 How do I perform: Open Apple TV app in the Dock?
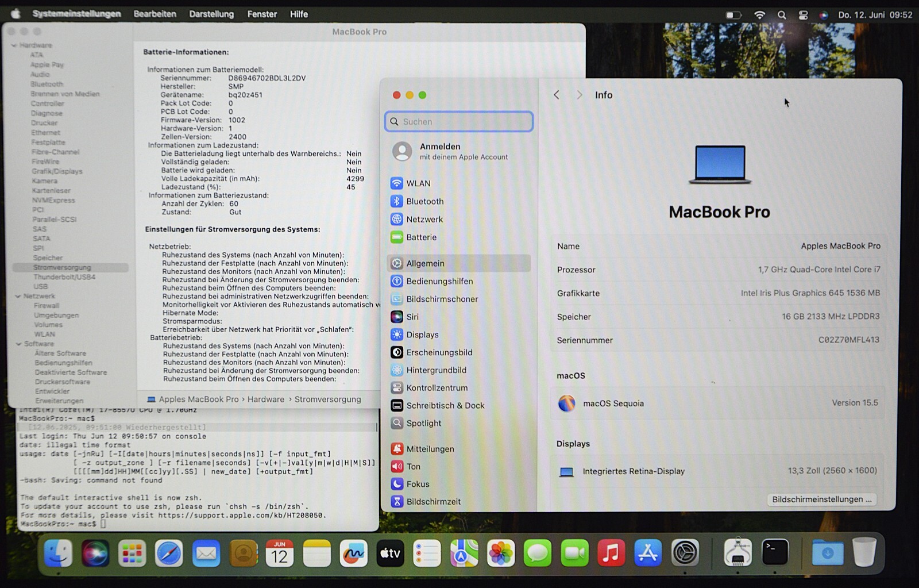(x=390, y=554)
